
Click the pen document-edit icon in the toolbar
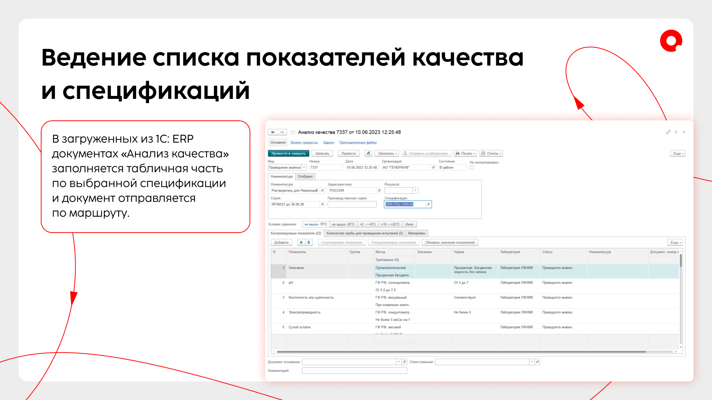[368, 153]
